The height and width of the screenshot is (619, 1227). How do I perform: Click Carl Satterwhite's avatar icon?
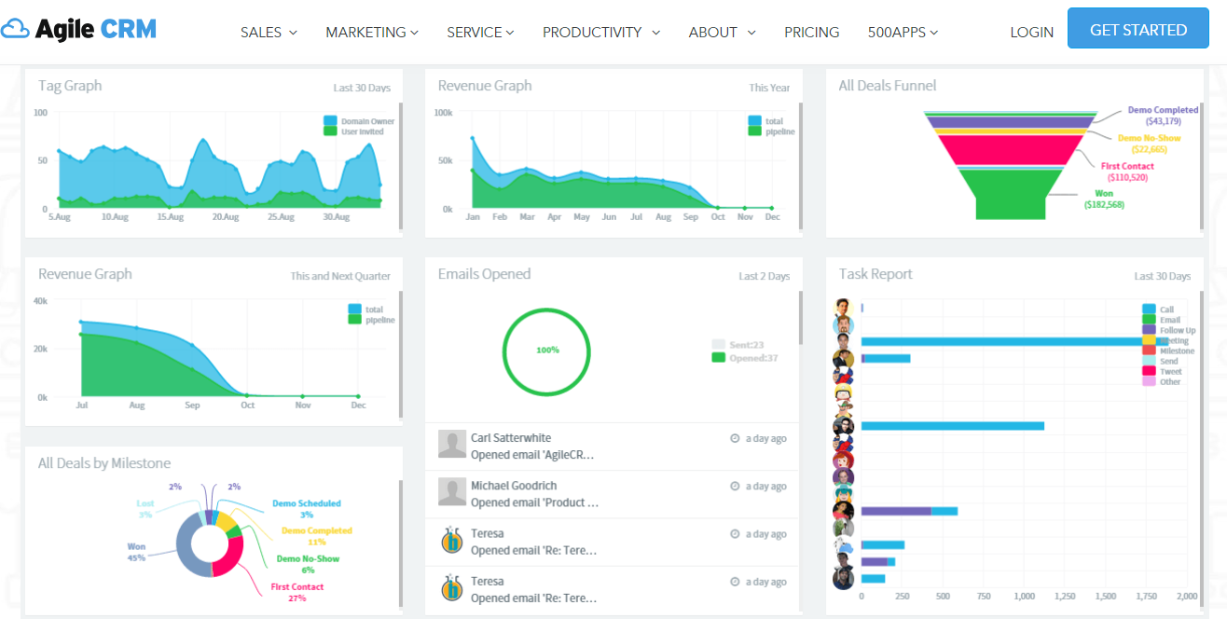[452, 445]
